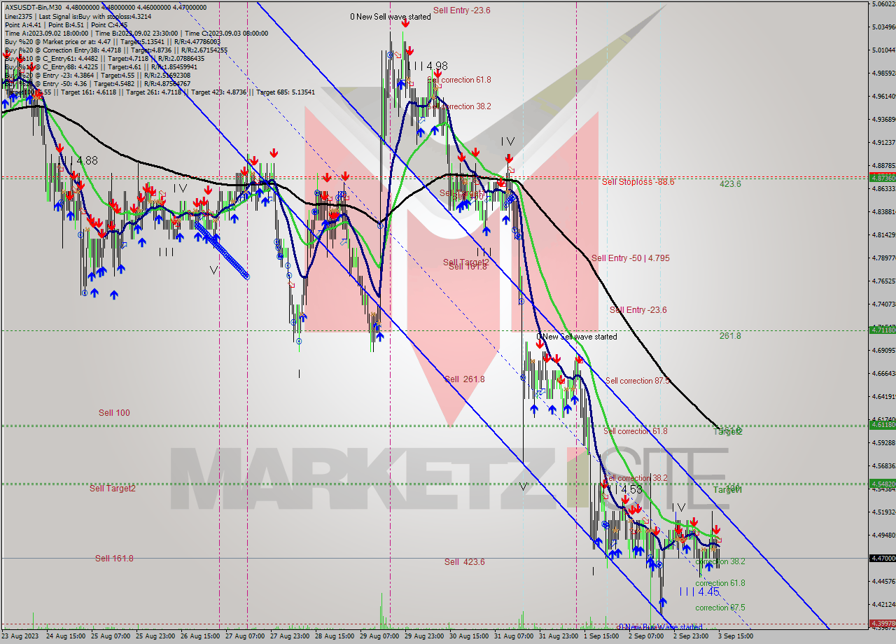Viewport: 896px width, 644px height.
Task: Click the '3 Sep 15:00' date label
Action: coord(734,636)
